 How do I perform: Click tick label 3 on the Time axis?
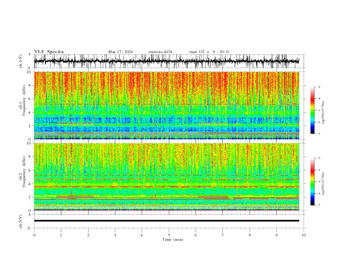[x=115, y=235]
